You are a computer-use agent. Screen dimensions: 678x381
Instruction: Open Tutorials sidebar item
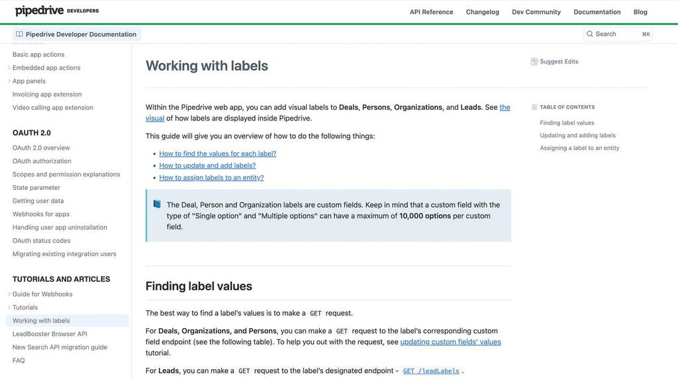(24, 308)
